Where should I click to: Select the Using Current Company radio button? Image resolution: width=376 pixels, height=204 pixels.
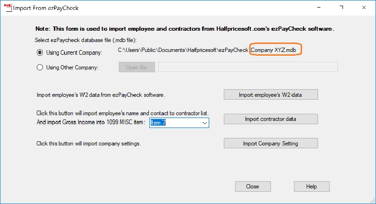click(40, 52)
